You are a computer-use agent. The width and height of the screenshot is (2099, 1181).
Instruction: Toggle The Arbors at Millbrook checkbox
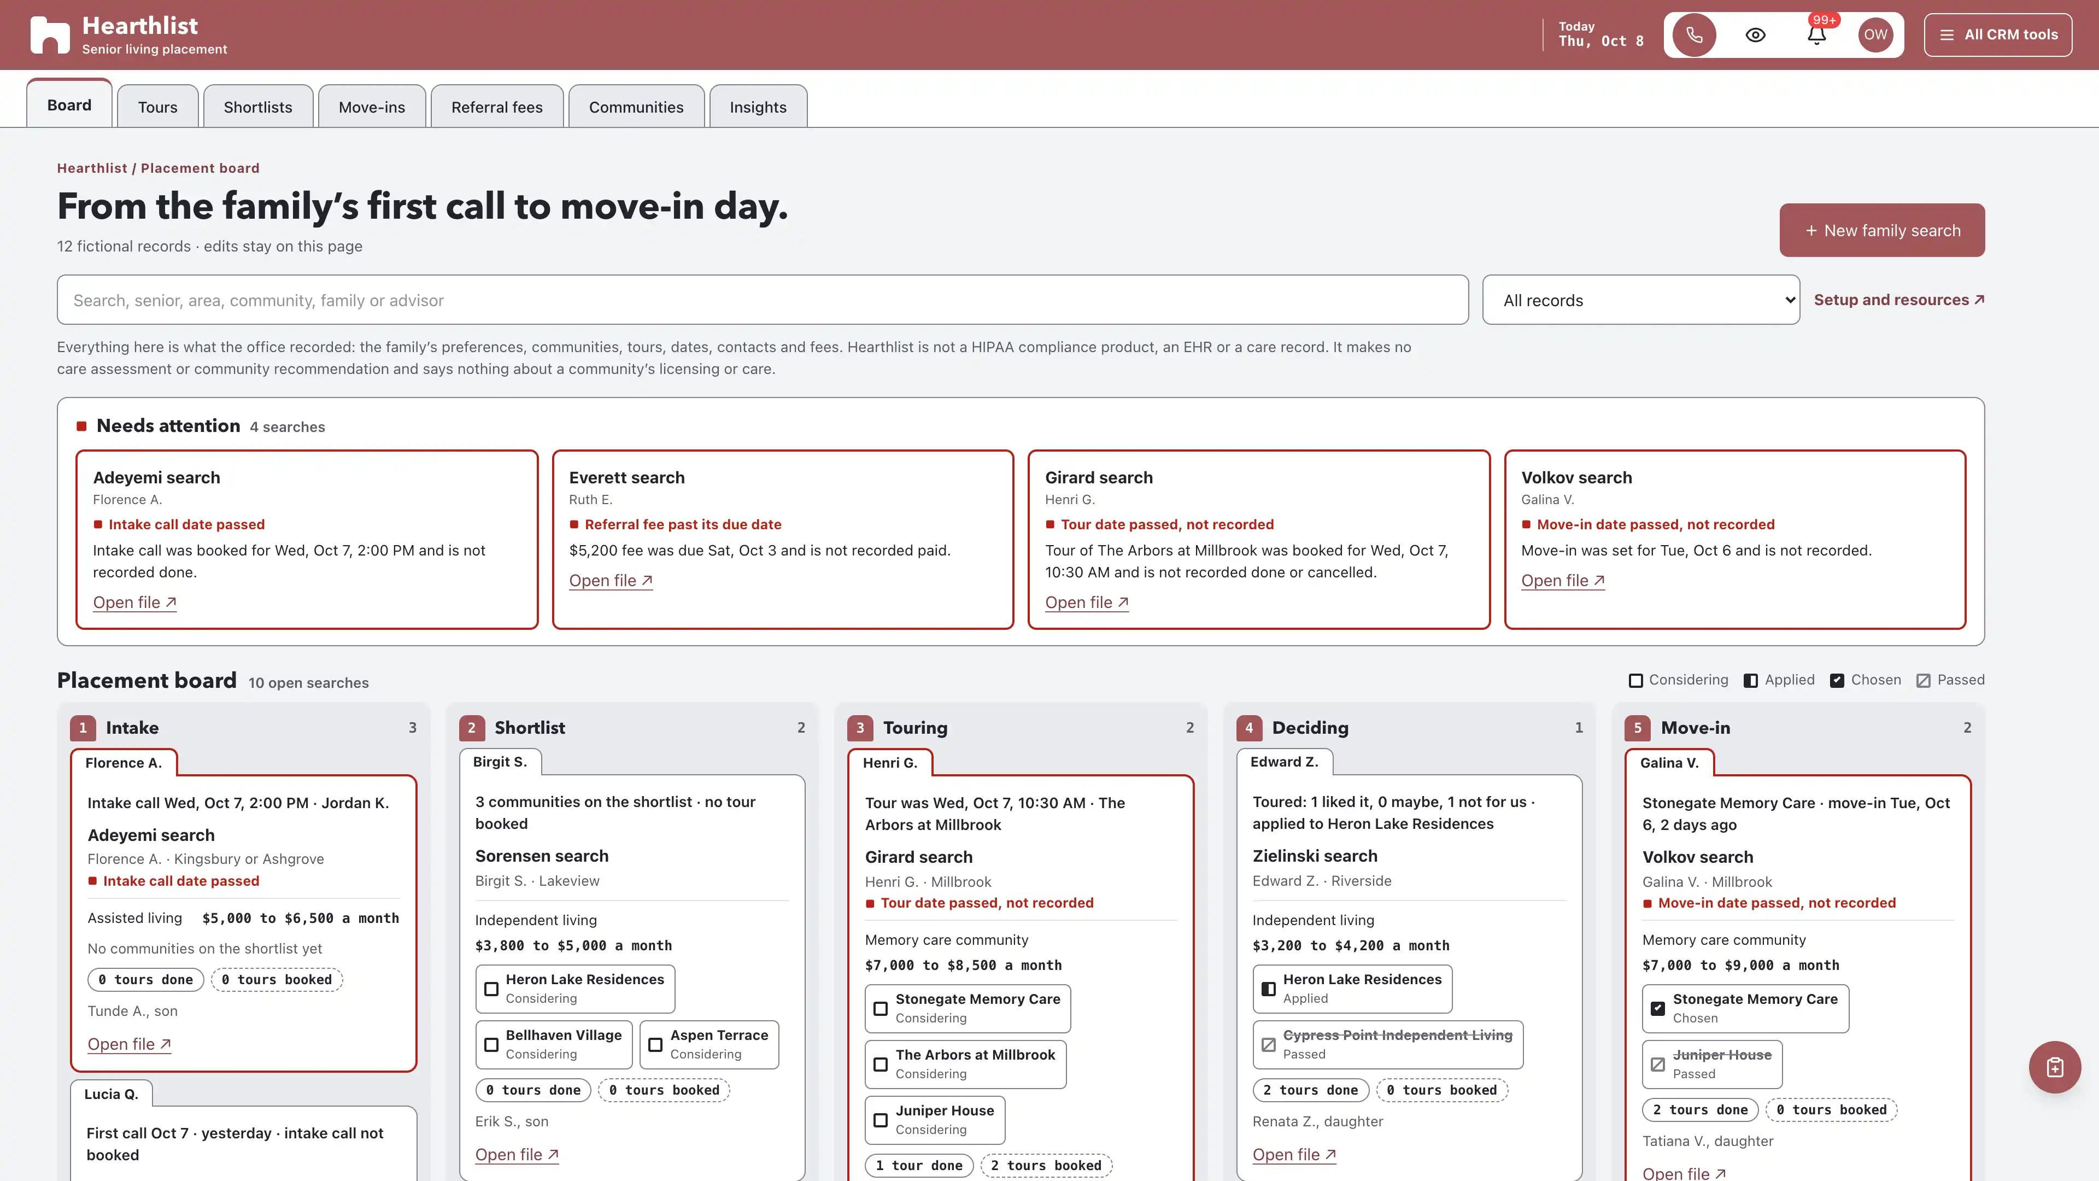pyautogui.click(x=881, y=1065)
